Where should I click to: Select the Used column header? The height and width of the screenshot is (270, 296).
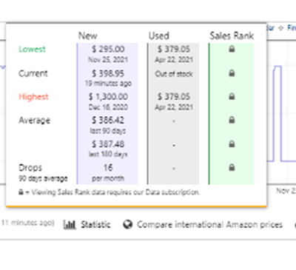(159, 36)
